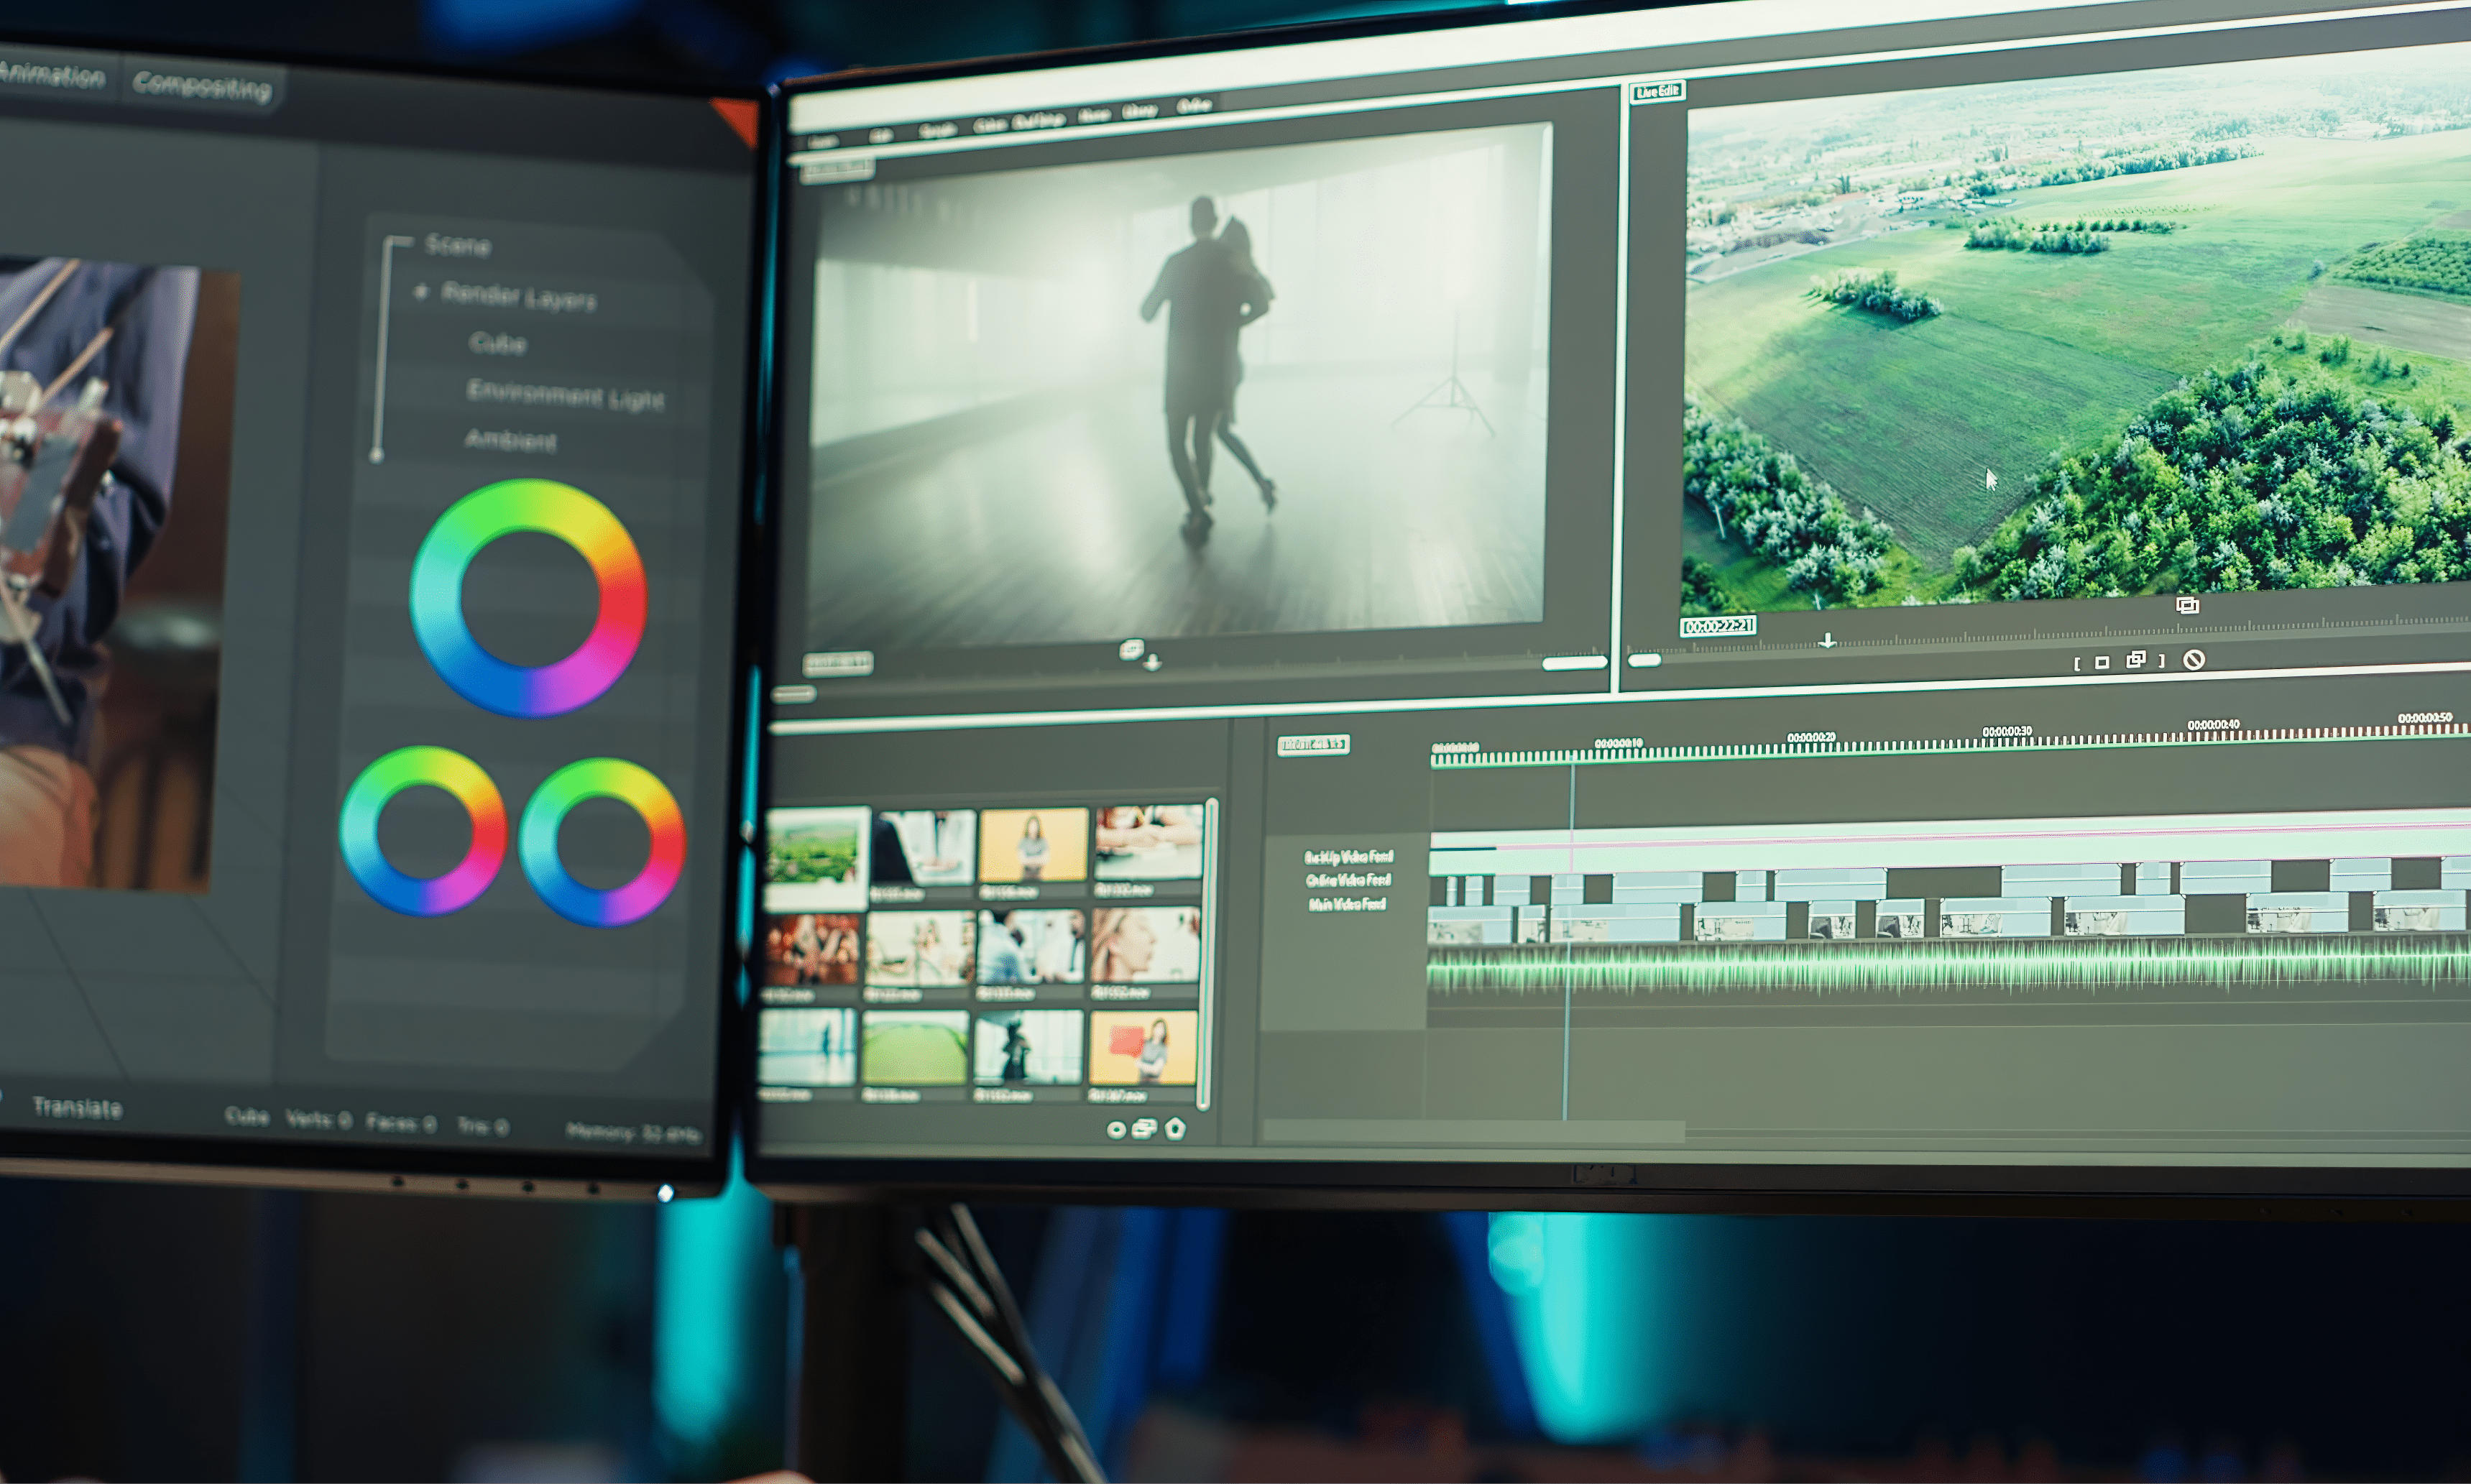2471x1484 pixels.
Task: Click the bottom-right color wheel
Action: click(602, 842)
